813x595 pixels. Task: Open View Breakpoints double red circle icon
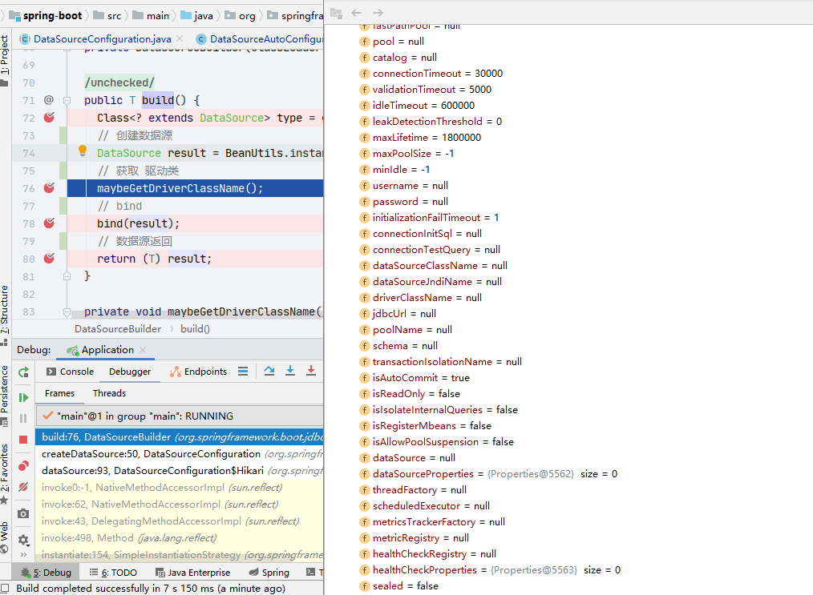pos(23,465)
